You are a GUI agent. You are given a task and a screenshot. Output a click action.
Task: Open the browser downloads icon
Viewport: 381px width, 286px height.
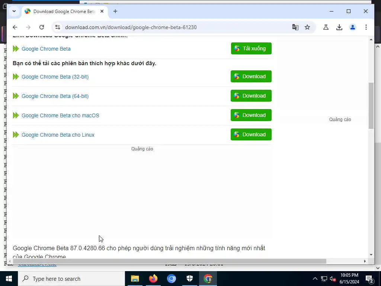[339, 27]
